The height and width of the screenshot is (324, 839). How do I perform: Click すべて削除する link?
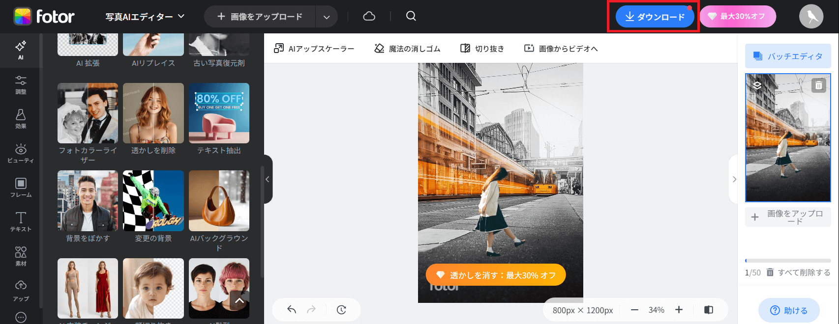798,272
